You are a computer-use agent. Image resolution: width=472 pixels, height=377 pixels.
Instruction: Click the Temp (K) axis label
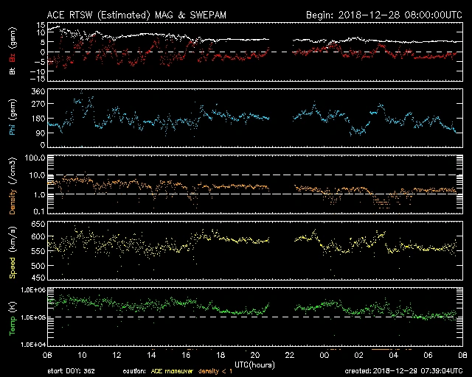13,317
